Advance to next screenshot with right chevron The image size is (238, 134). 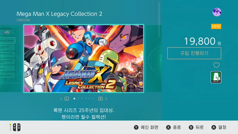pyautogui.click(x=106, y=99)
